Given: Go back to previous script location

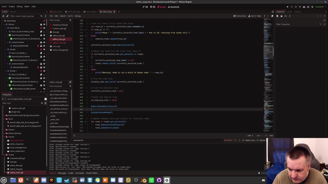Looking at the screenshot, I should tap(264, 16).
